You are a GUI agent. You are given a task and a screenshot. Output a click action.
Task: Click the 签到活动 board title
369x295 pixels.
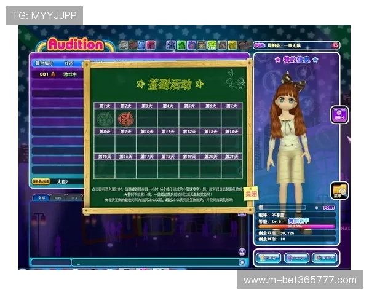[170, 84]
